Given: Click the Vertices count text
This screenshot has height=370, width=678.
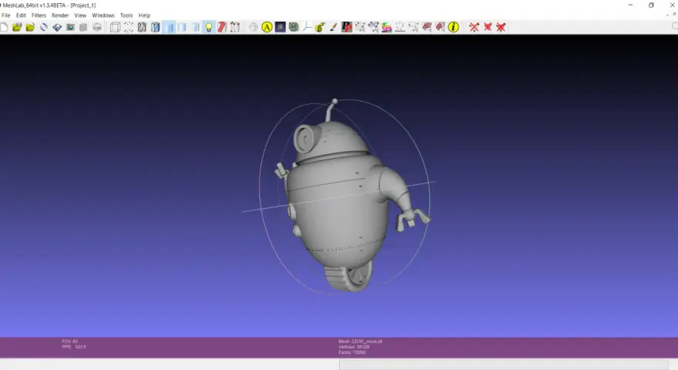Looking at the screenshot, I should [x=354, y=347].
